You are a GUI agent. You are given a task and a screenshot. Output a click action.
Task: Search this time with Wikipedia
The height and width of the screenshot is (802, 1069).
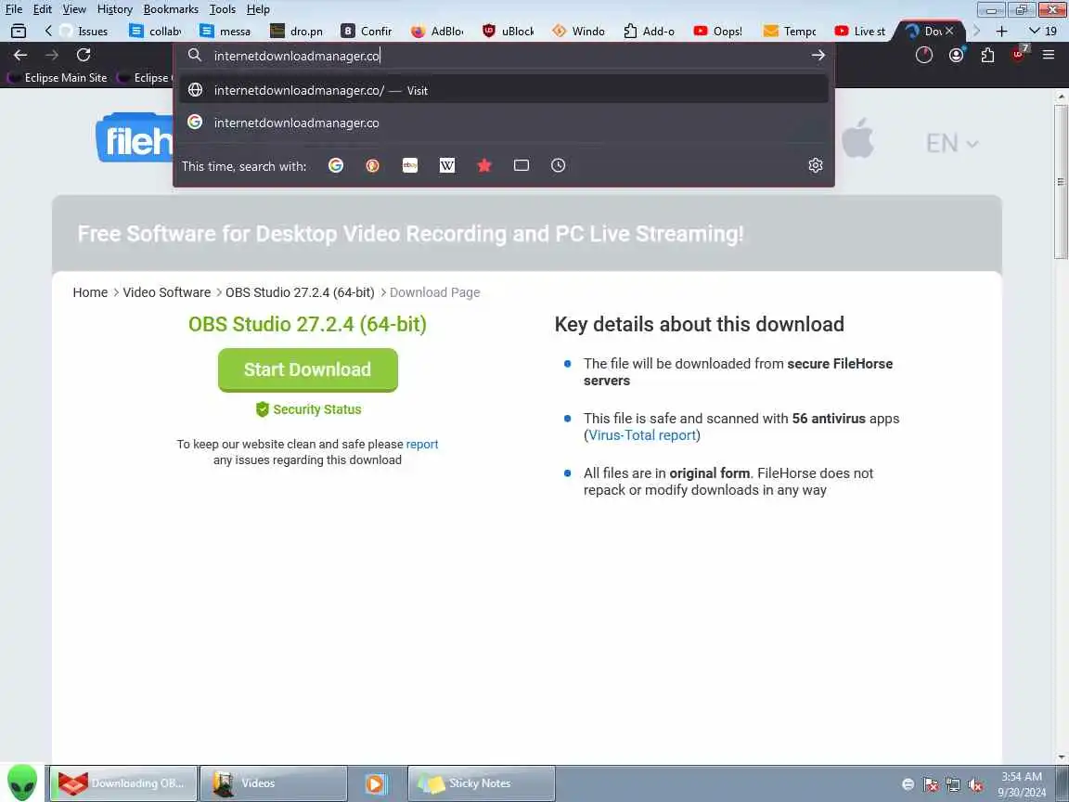coord(446,165)
